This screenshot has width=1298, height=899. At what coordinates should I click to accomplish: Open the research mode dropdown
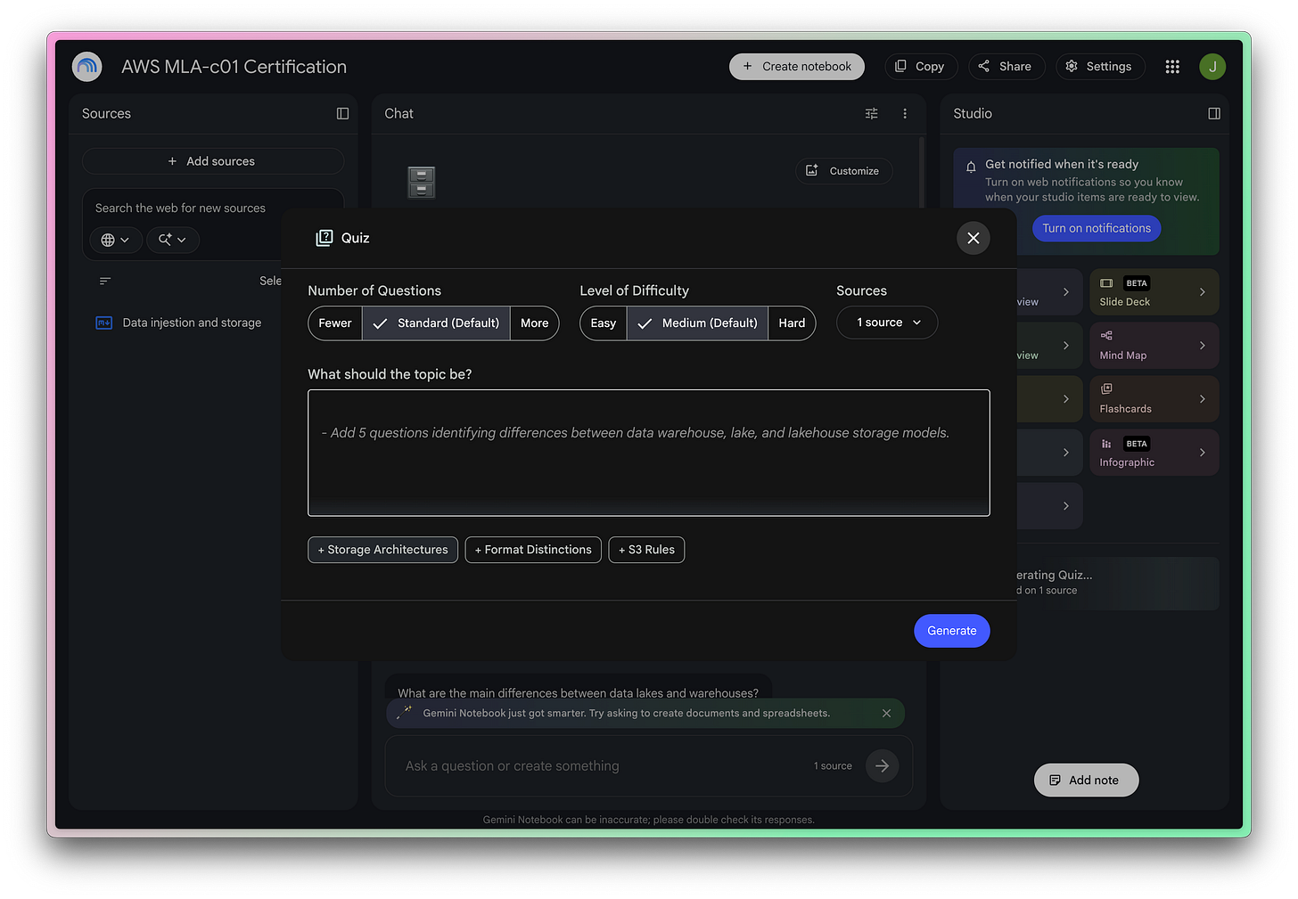coord(173,240)
